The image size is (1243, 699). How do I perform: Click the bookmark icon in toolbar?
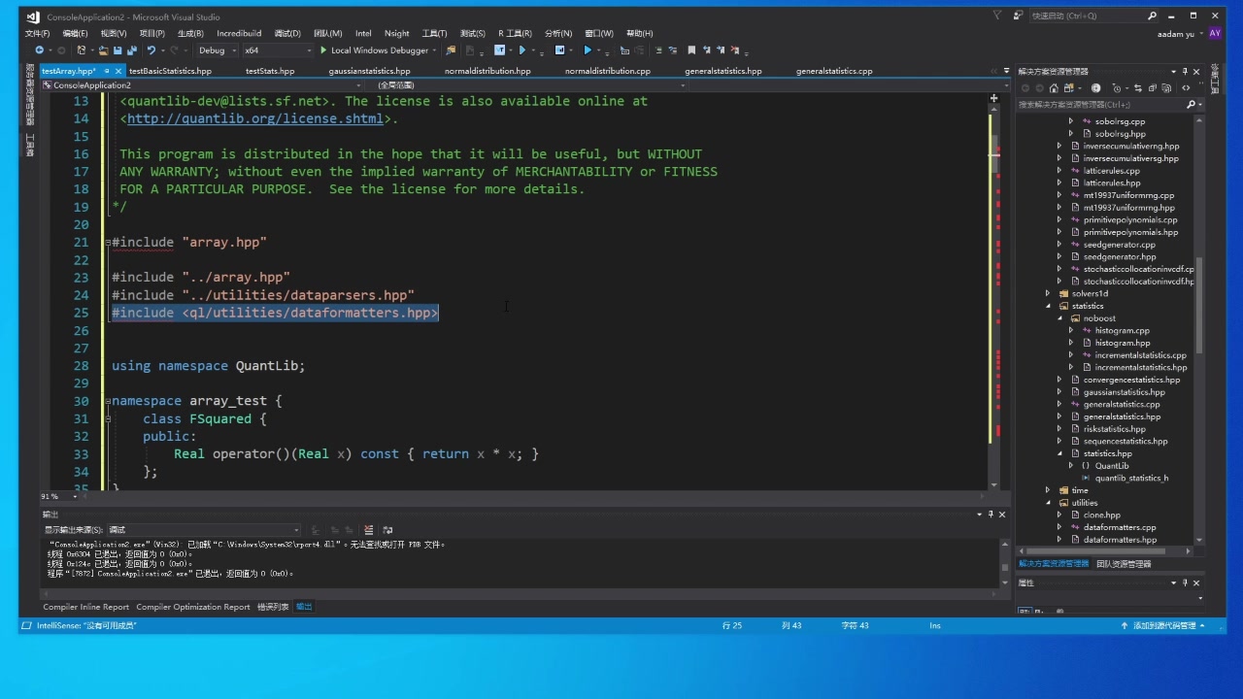(691, 50)
